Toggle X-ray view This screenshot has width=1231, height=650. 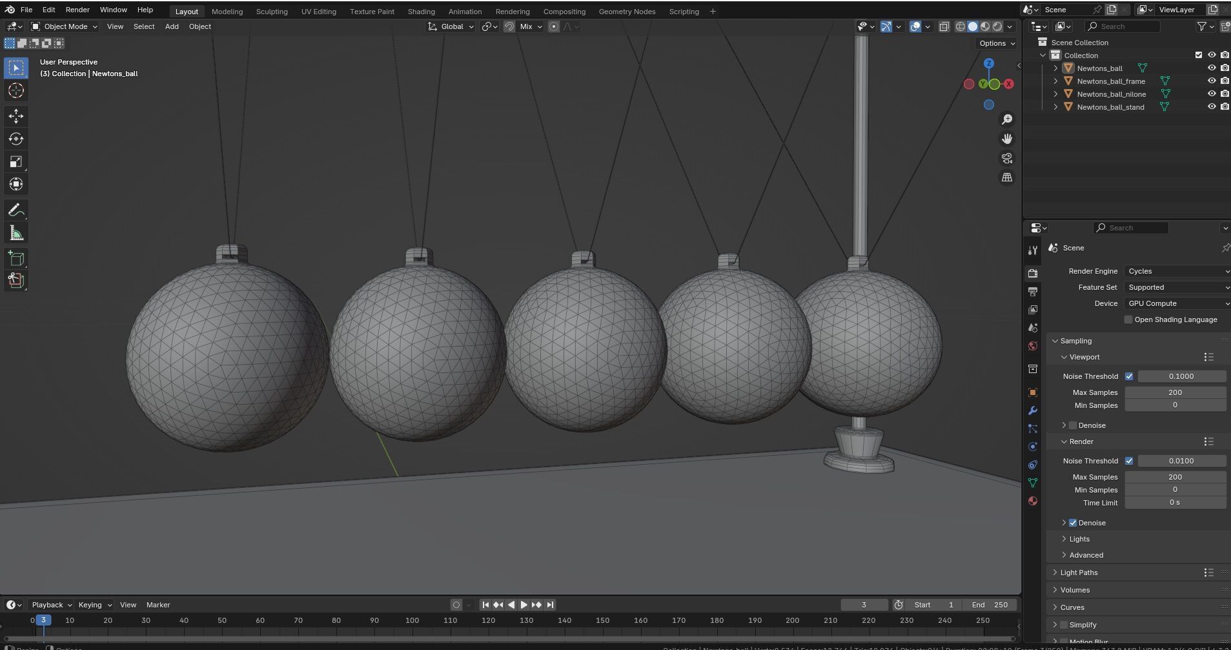click(x=944, y=26)
